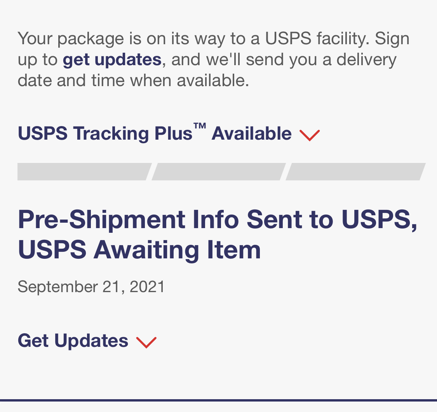Viewport: 437px width, 412px height.
Task: Follow the inline bold 'get updates' link
Action: click(x=112, y=60)
